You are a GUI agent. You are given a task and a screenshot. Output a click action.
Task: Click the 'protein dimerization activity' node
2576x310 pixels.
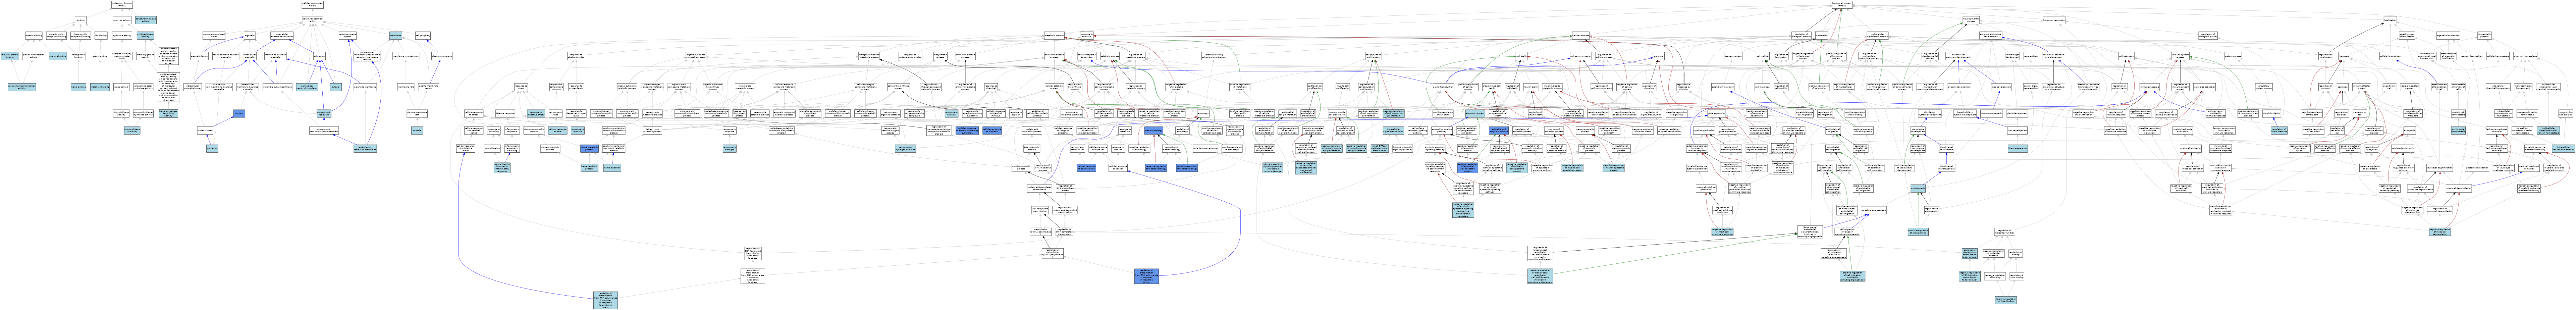[x=34, y=56]
